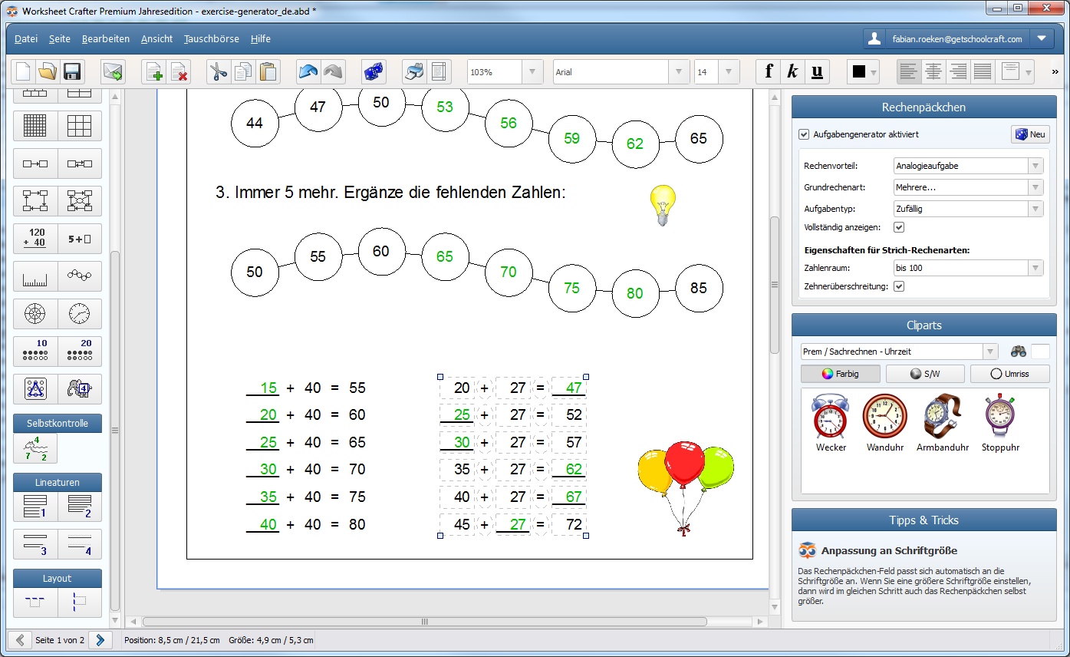Viewport: 1070px width, 657px height.
Task: Uncheck Vollständig anzeigen checkbox
Action: 899,228
